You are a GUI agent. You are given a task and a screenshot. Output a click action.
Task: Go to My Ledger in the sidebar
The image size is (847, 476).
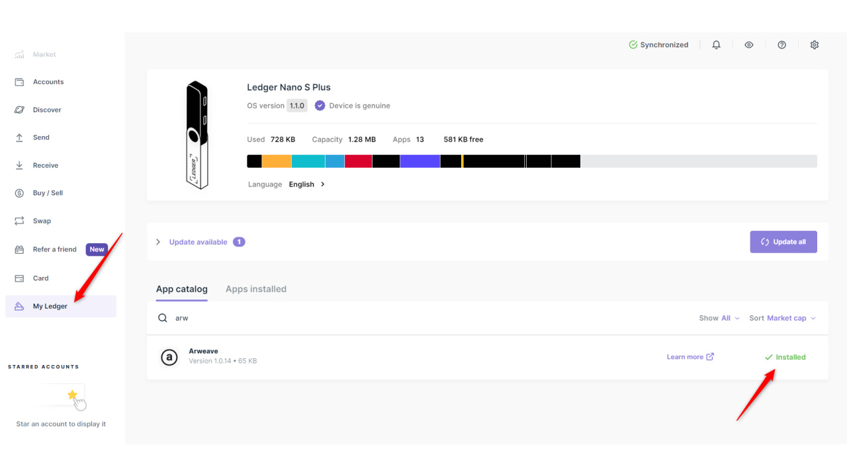(61, 306)
